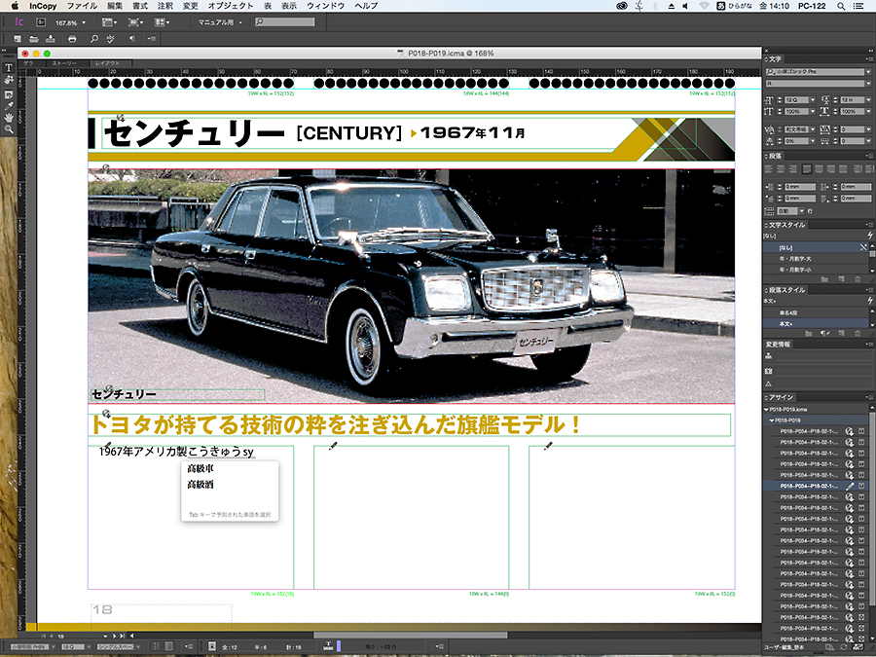
Task: Select the Hand tool
Action: [9, 118]
